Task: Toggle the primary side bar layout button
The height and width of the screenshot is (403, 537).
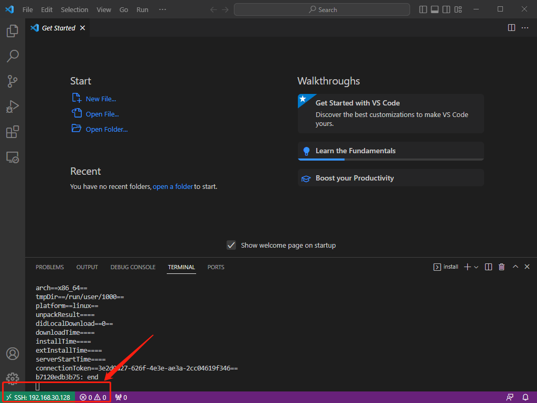Action: [x=423, y=9]
